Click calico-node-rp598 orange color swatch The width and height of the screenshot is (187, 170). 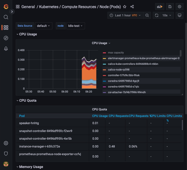tap(104, 70)
